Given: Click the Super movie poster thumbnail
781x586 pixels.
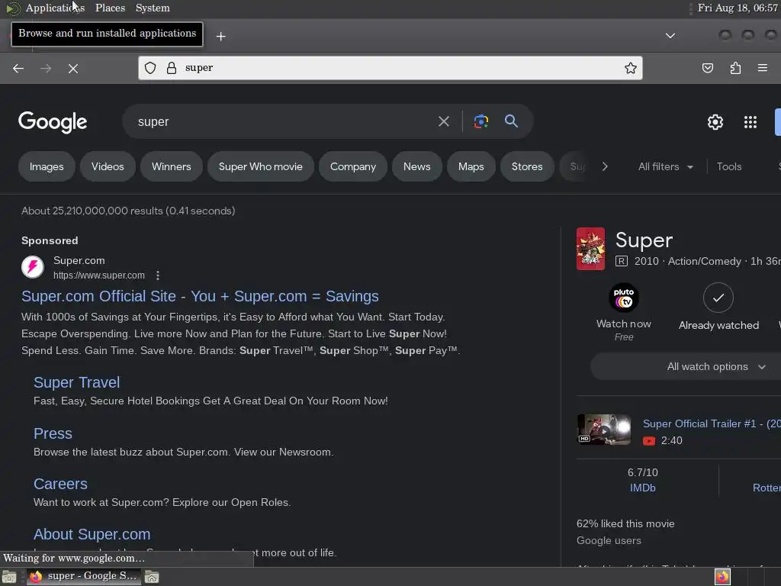Looking at the screenshot, I should pyautogui.click(x=591, y=249).
